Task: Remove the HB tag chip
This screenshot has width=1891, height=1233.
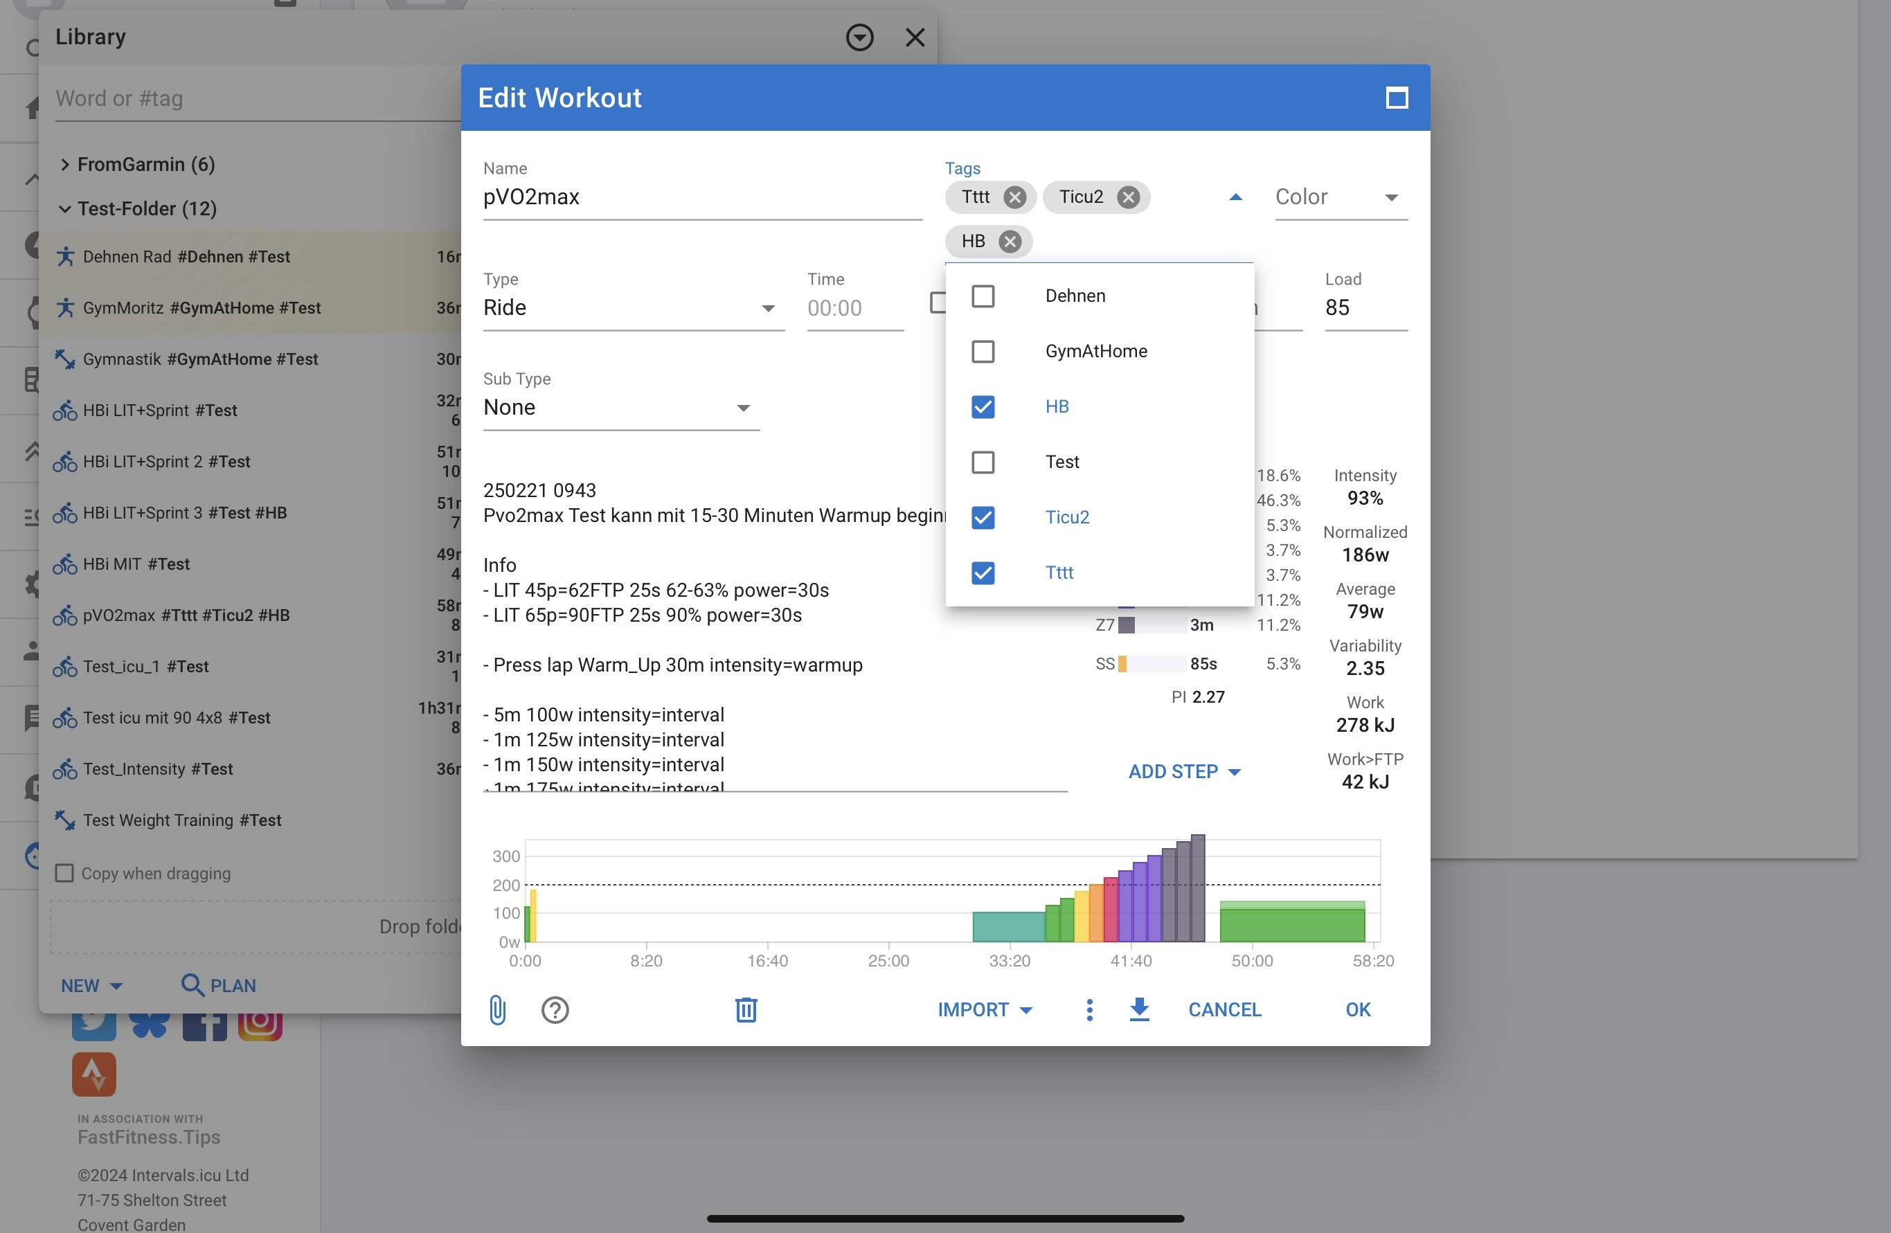Action: [1009, 242]
